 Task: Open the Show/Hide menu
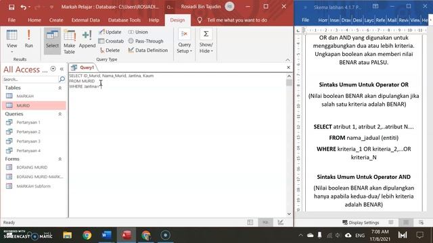tap(206, 41)
